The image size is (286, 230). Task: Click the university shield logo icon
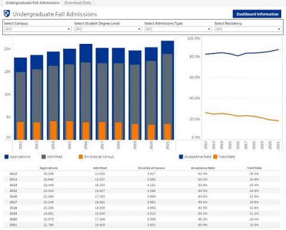7,14
